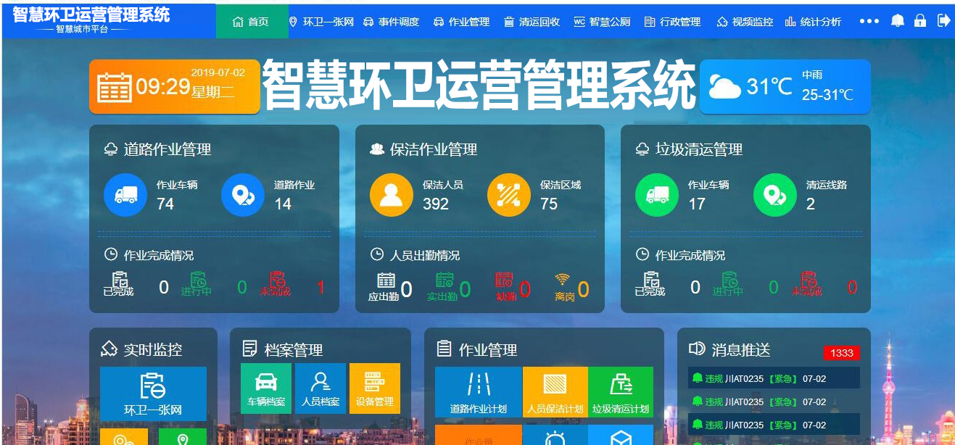Open the 人员档案 tile
Viewport: 955px width, 445px height.
(x=321, y=388)
